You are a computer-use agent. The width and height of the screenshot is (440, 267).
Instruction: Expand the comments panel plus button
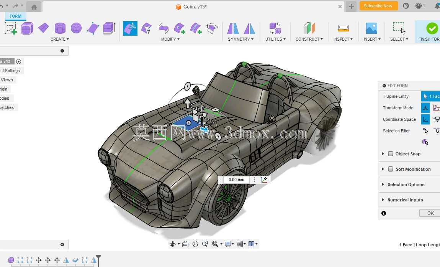click(62, 244)
